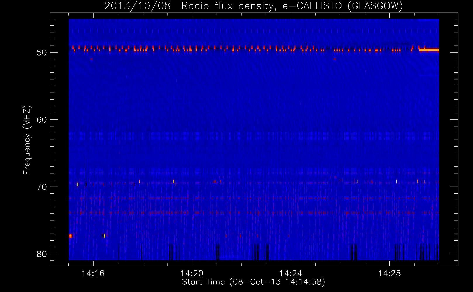The image size is (473, 292).
Task: Click the "Frequency (MHZ)" axis title
Action: pyautogui.click(x=27, y=140)
